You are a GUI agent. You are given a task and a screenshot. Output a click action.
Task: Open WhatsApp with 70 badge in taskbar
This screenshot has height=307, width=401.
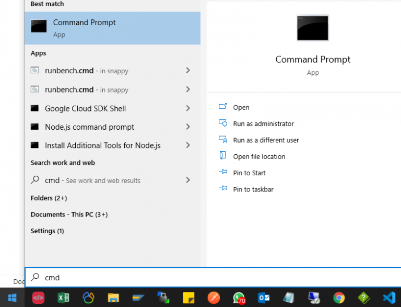(x=239, y=298)
